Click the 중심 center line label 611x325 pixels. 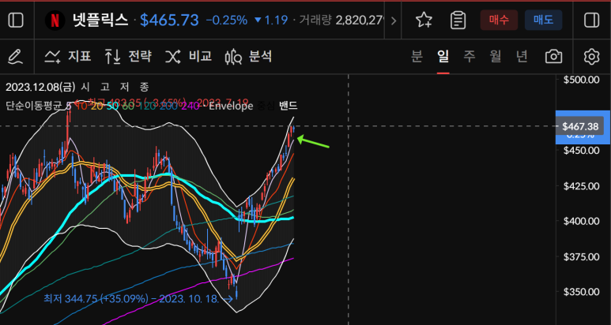tap(267, 106)
